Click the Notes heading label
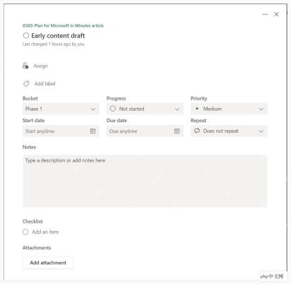This screenshot has height=284, width=291. tap(29, 147)
